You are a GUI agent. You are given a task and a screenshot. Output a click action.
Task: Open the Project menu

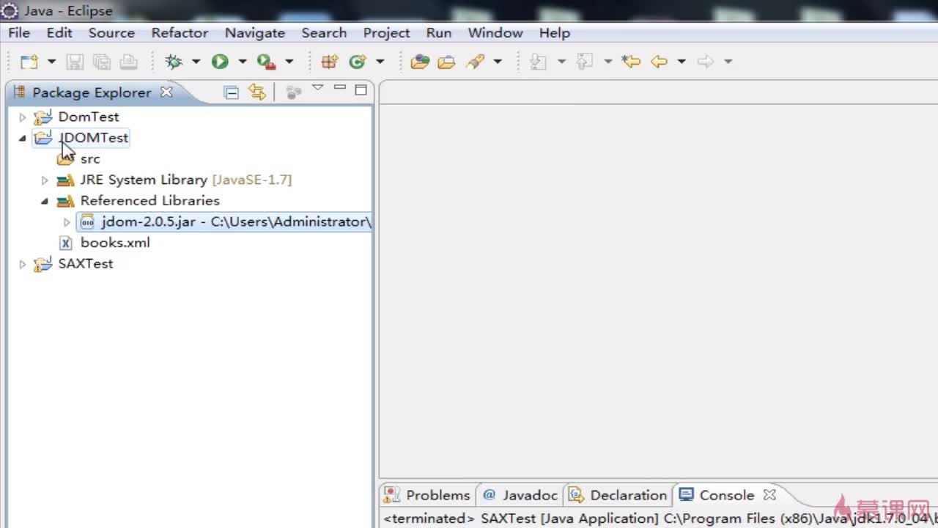386,33
